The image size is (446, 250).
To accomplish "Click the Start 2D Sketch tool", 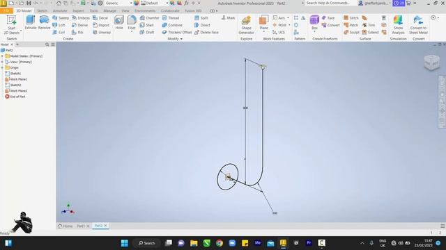I will pyautogui.click(x=12, y=25).
